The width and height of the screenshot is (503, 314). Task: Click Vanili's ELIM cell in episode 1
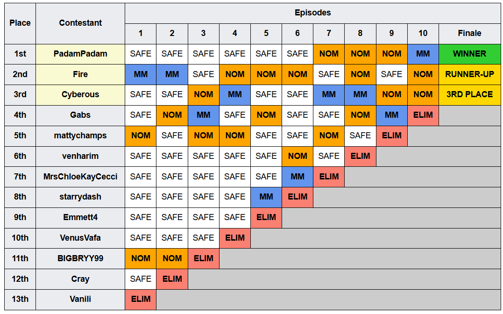141,299
